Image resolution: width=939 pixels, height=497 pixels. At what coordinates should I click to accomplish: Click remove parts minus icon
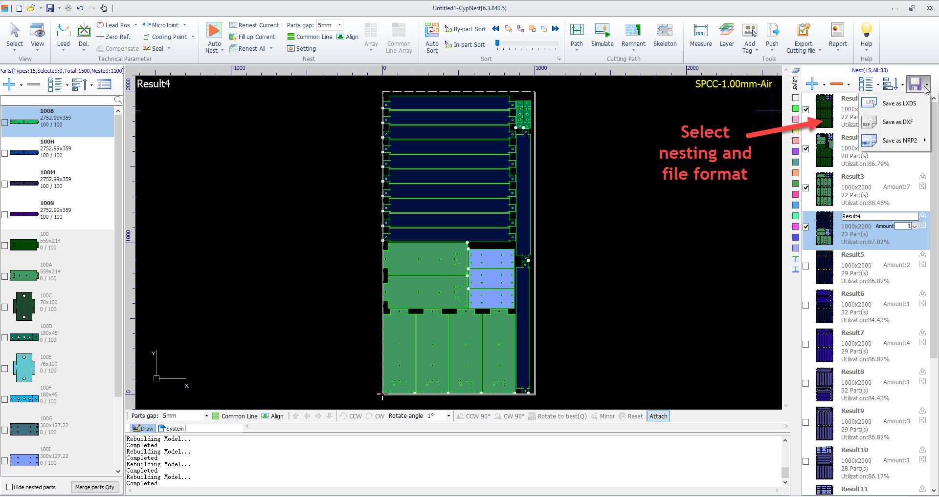tap(34, 84)
